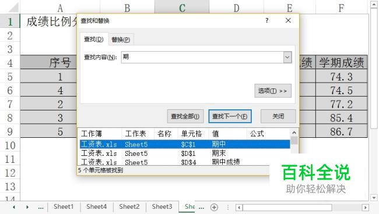Add a new sheet with plus icon

214,207
